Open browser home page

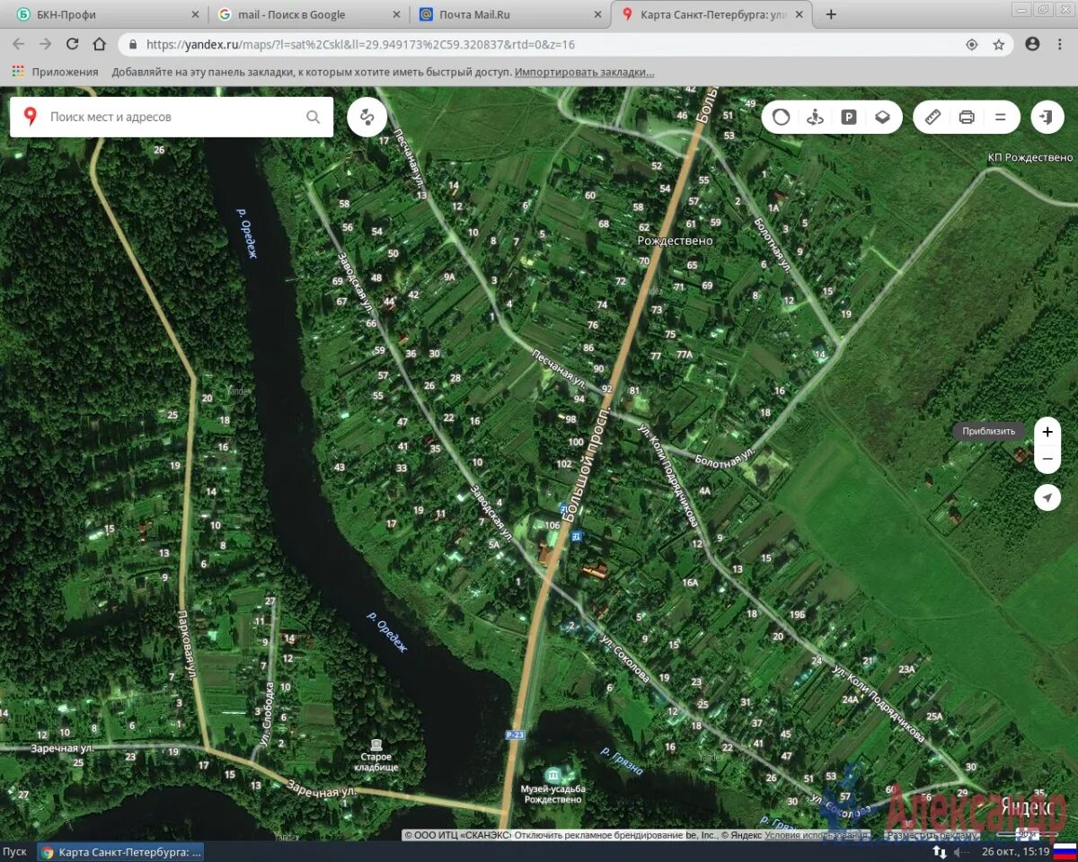coord(100,44)
